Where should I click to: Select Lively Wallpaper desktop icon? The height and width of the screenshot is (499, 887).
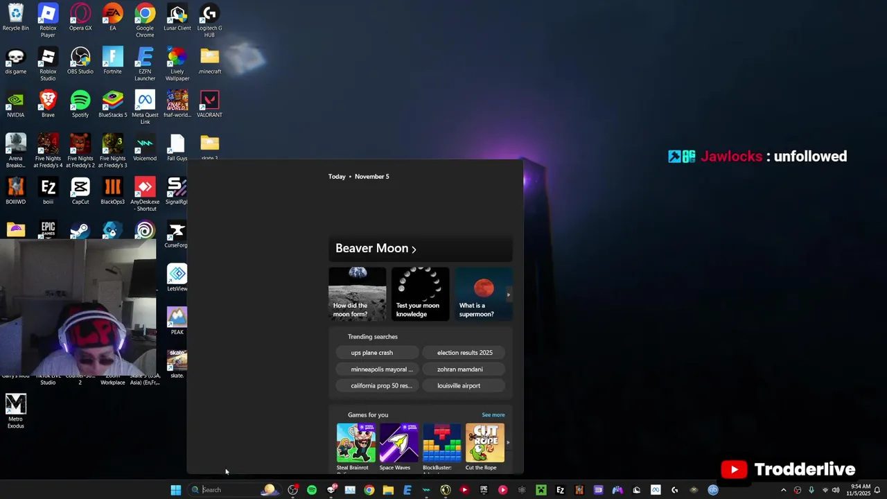(x=177, y=64)
